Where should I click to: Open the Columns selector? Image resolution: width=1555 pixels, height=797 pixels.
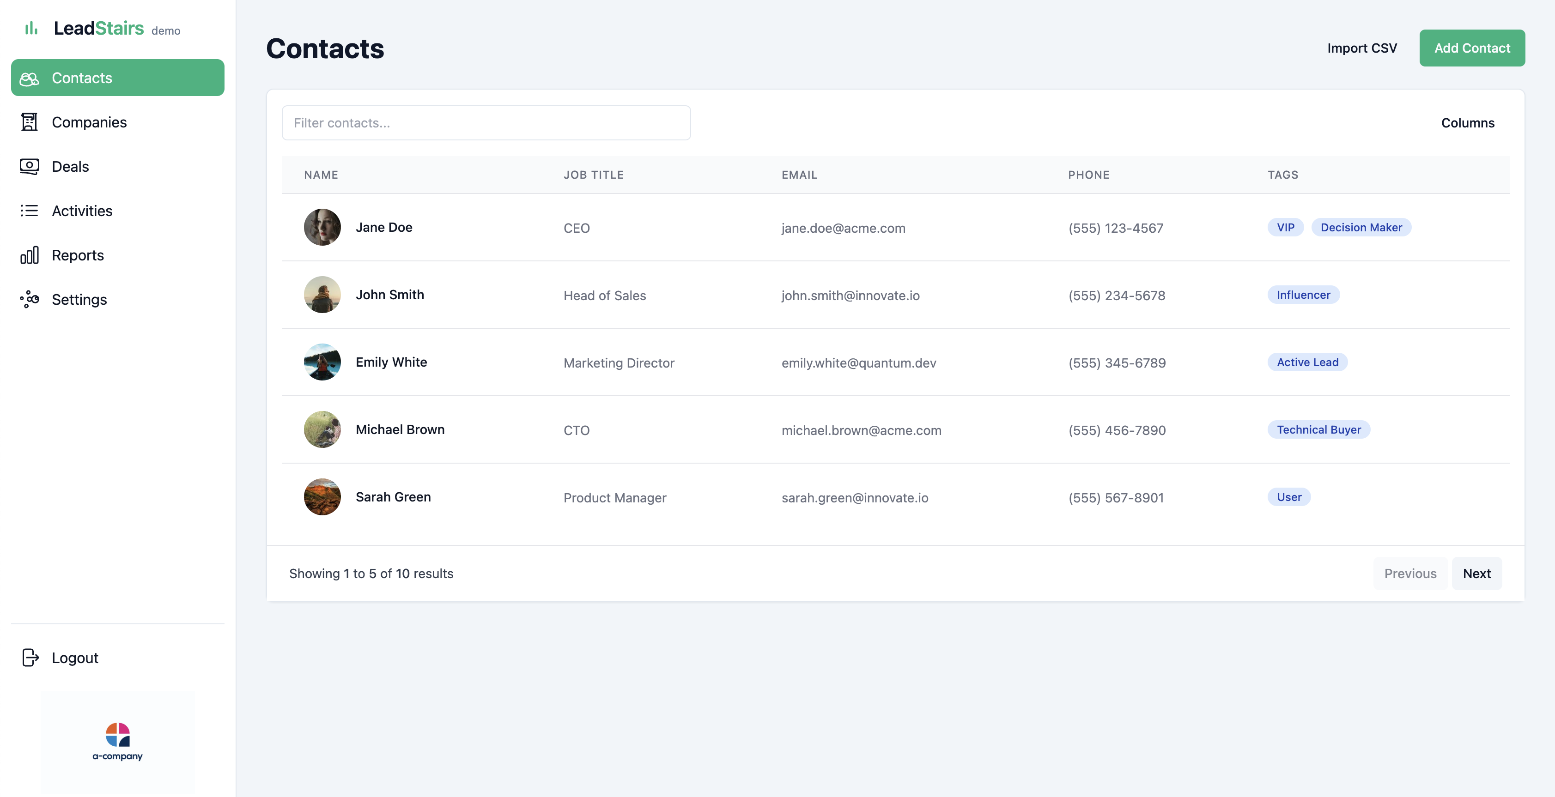1468,122
